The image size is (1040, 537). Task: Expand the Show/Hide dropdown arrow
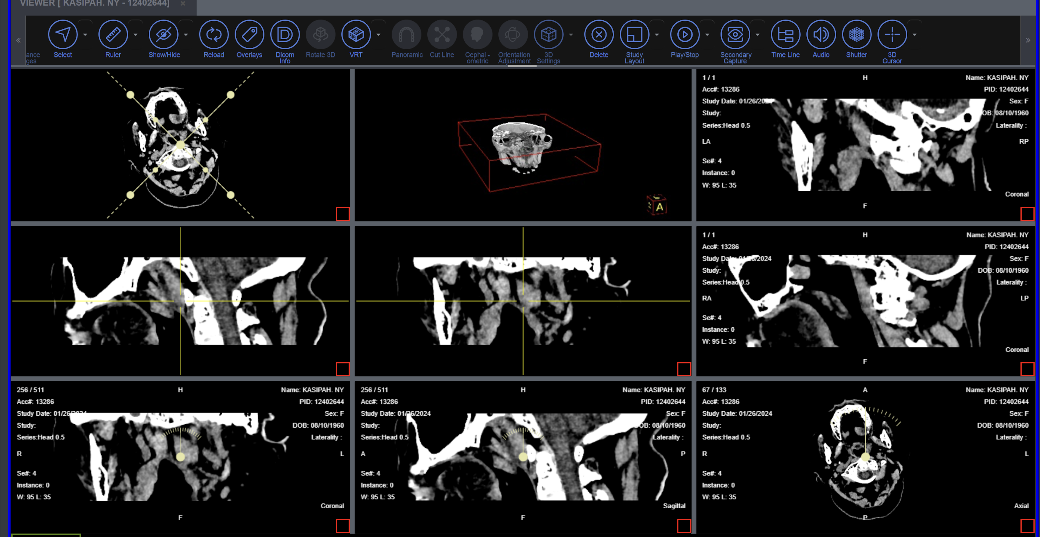click(186, 35)
